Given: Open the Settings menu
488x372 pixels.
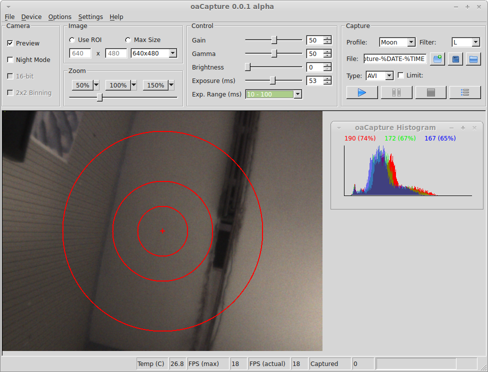Looking at the screenshot, I should 90,17.
